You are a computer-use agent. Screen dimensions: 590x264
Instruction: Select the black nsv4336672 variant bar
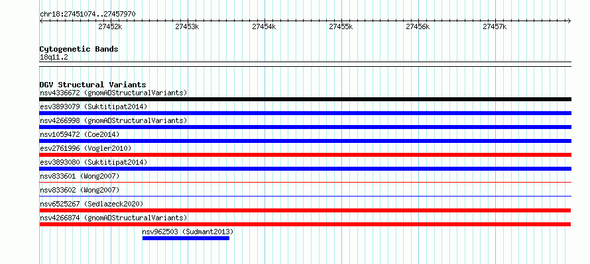click(305, 99)
